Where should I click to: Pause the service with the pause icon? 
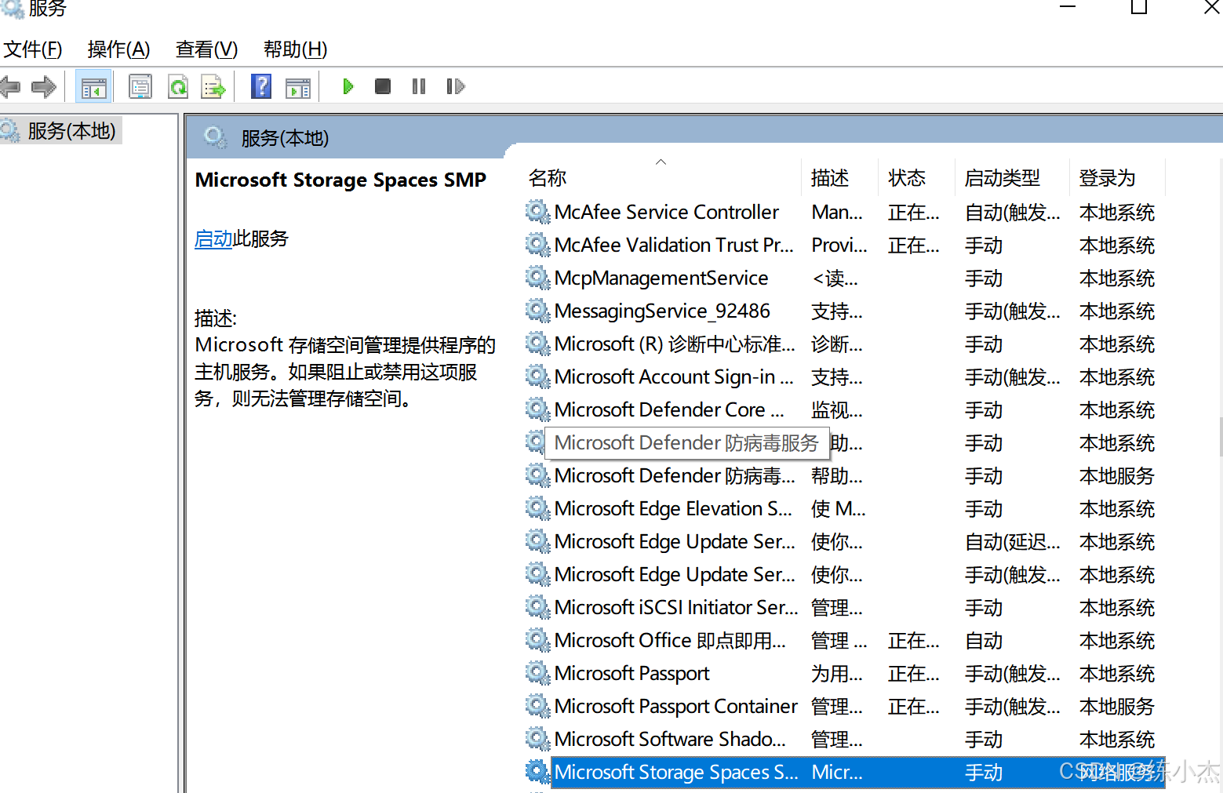tap(419, 86)
